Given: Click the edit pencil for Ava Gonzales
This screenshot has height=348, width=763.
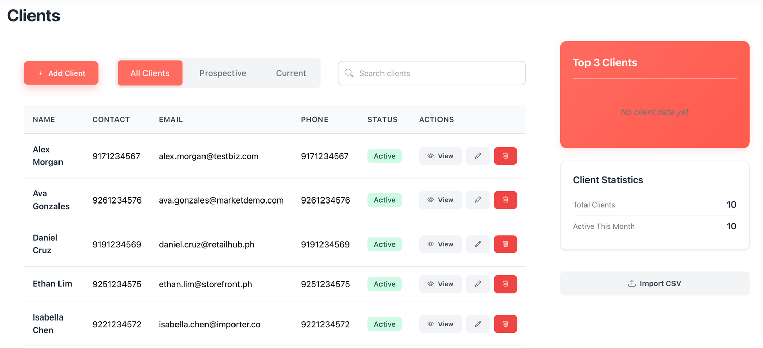Looking at the screenshot, I should coord(478,200).
